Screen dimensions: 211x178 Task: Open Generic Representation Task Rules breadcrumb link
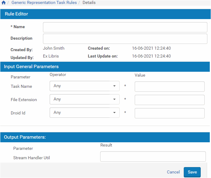pyautogui.click(x=44, y=2)
